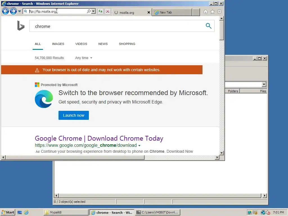The height and width of the screenshot is (216, 288).
Task: Switch to 'chrome - Search' taskbar button
Action: click(x=112, y=213)
